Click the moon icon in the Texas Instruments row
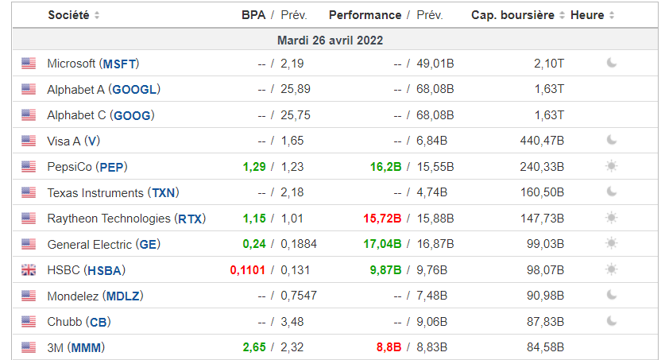This screenshot has height=360, width=665. [612, 192]
